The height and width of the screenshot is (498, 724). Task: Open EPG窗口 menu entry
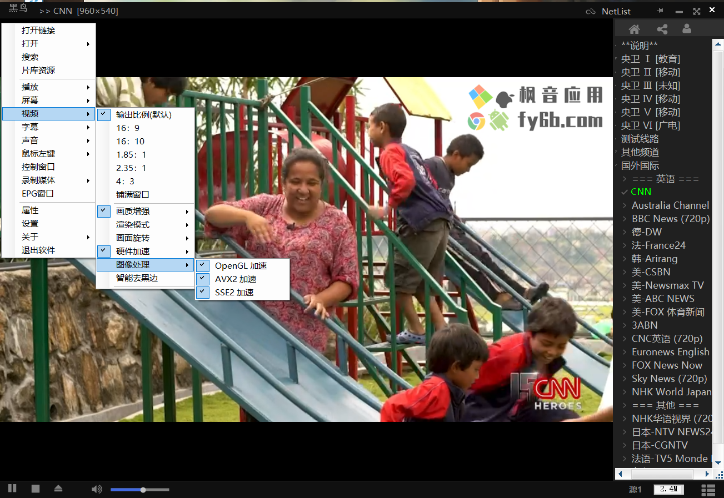click(49, 194)
